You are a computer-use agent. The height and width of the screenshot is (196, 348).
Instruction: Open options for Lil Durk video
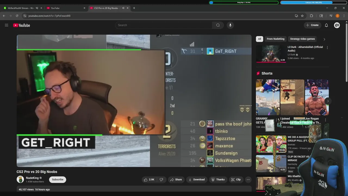[x=327, y=48]
